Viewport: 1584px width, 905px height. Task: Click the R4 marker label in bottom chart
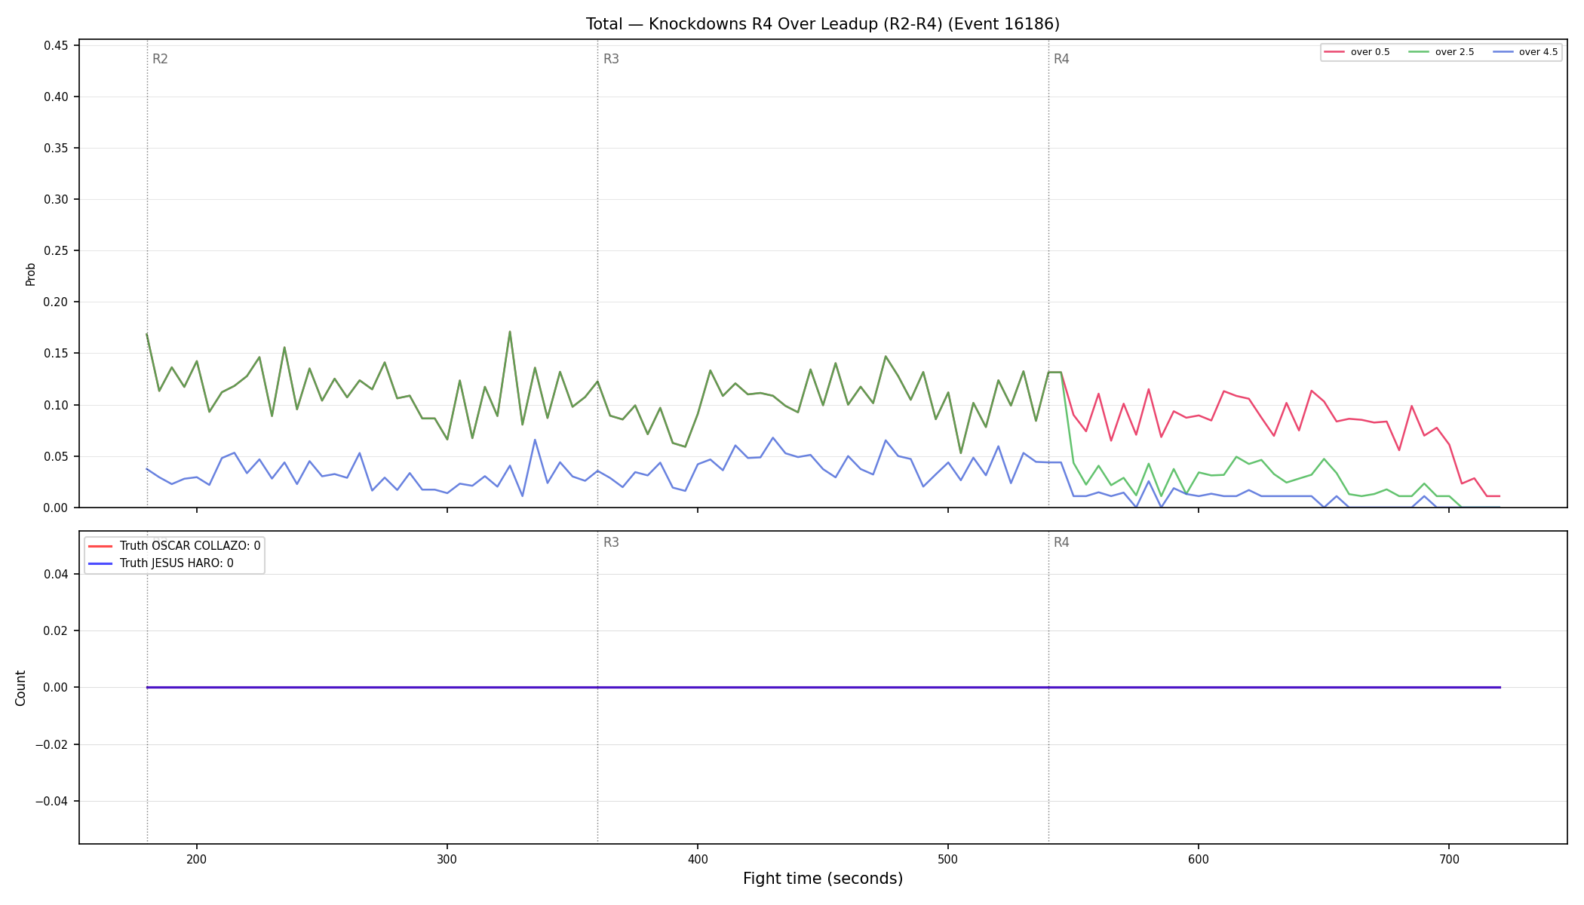click(1061, 542)
